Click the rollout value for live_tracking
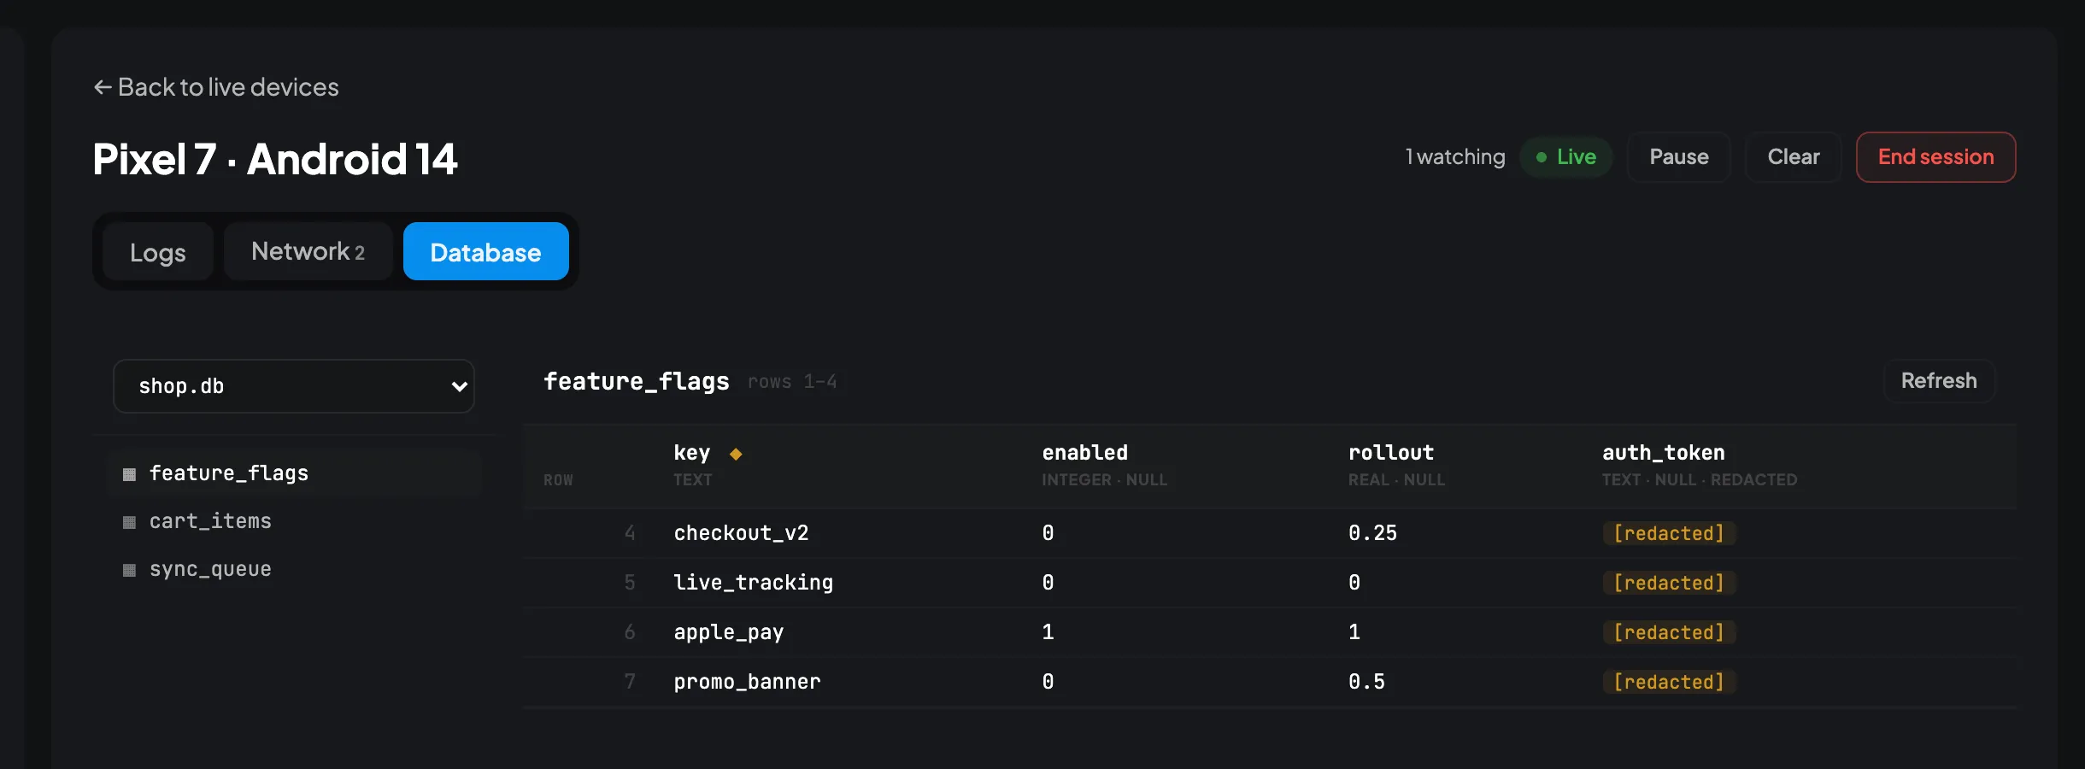The image size is (2085, 769). [1354, 583]
